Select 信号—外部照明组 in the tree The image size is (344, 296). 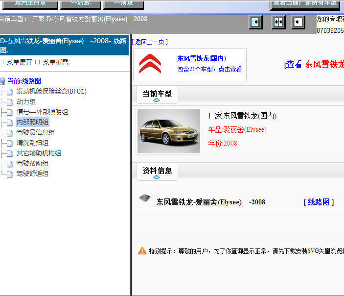pos(42,112)
